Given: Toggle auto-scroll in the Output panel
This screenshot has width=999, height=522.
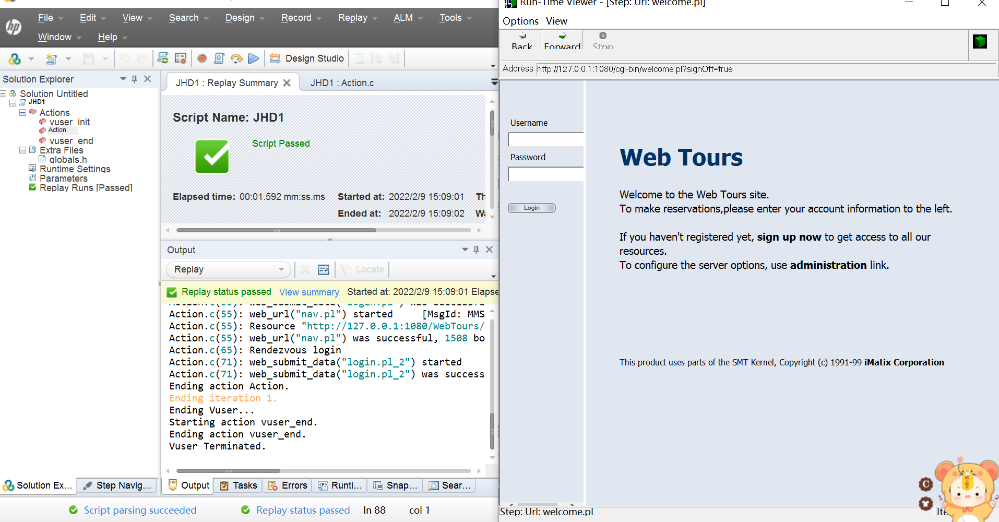Looking at the screenshot, I should pos(324,269).
